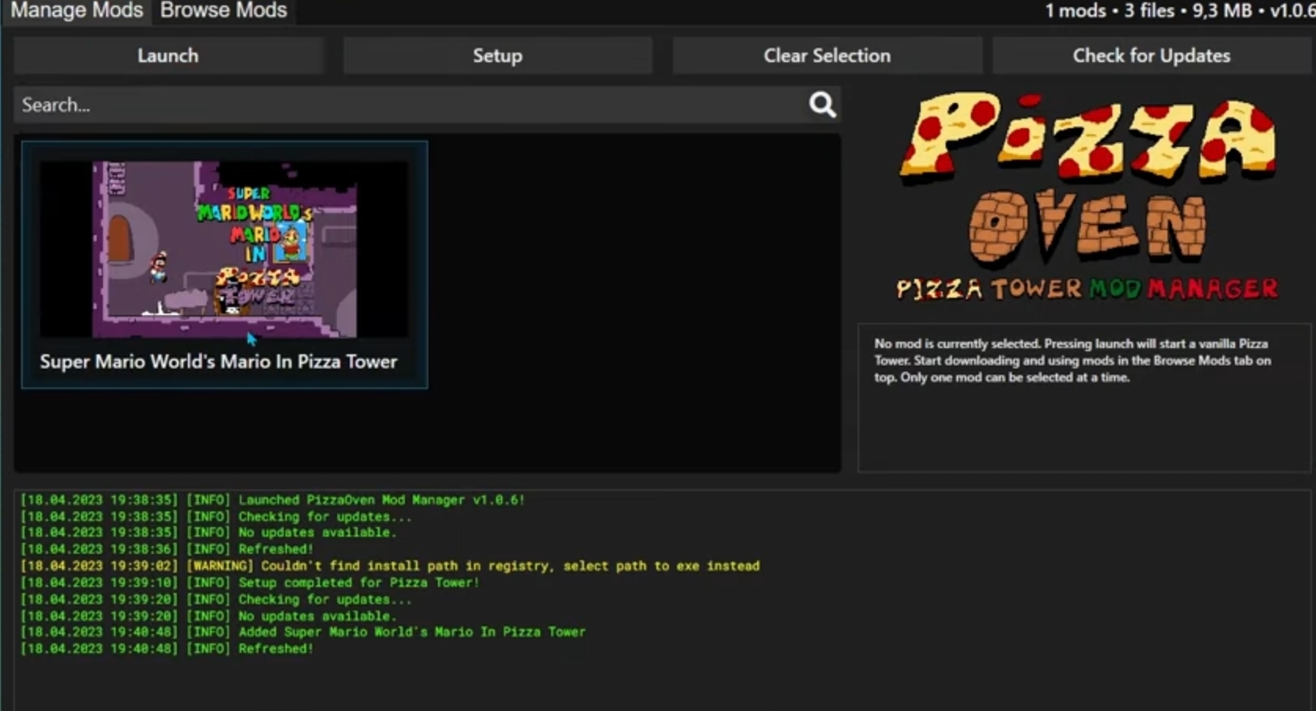Viewport: 1316px width, 711px height.
Task: Click the 'No updates available.' log line at 19:38:35
Action: (x=208, y=533)
